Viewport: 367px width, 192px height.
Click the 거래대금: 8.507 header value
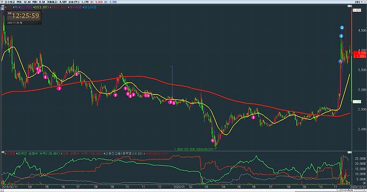click(57, 2)
